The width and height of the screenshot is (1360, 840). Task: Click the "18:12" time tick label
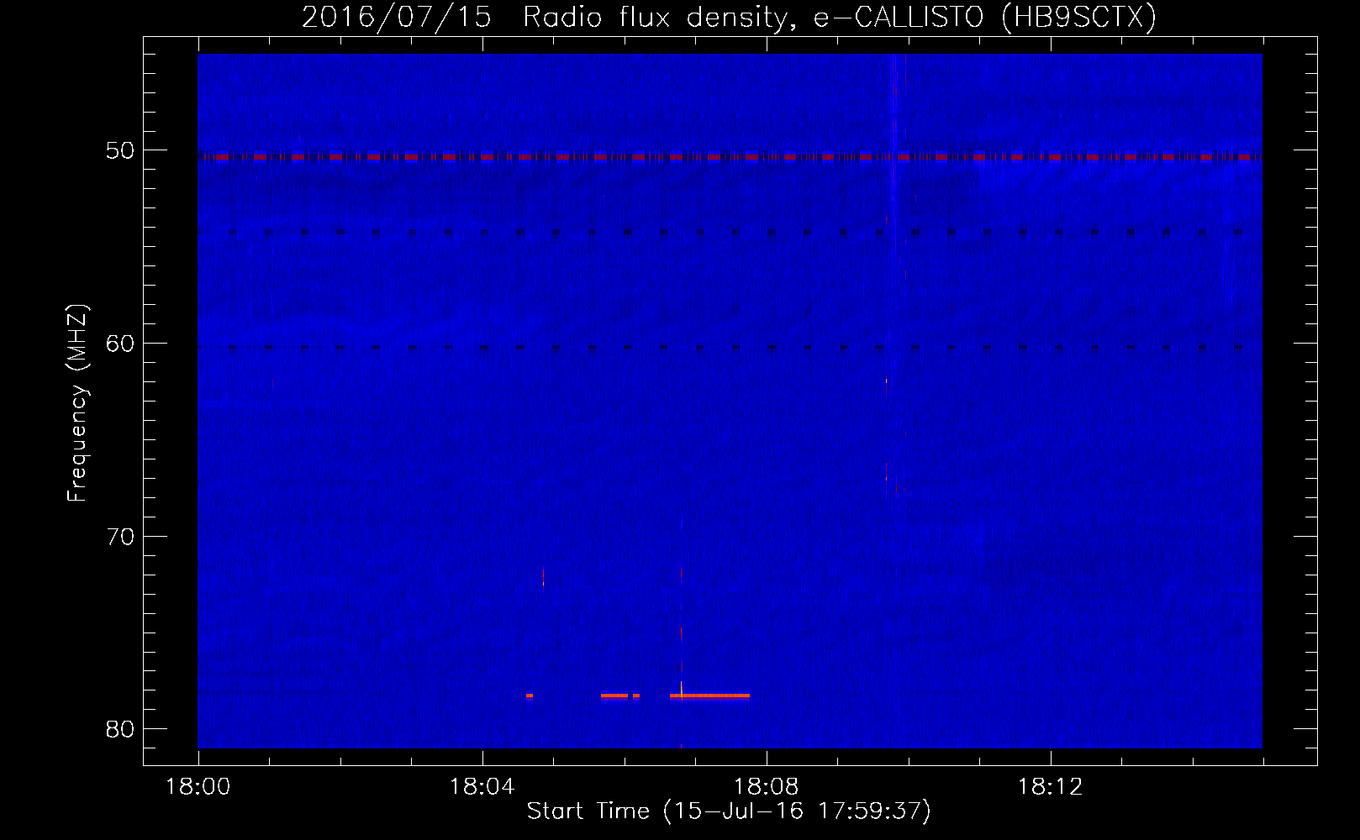click(x=1050, y=787)
